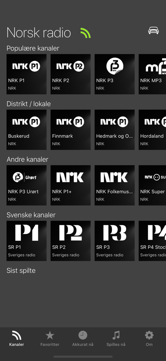Open the NRK P1 channel tile
This screenshot has height=361, width=166.
27,74
